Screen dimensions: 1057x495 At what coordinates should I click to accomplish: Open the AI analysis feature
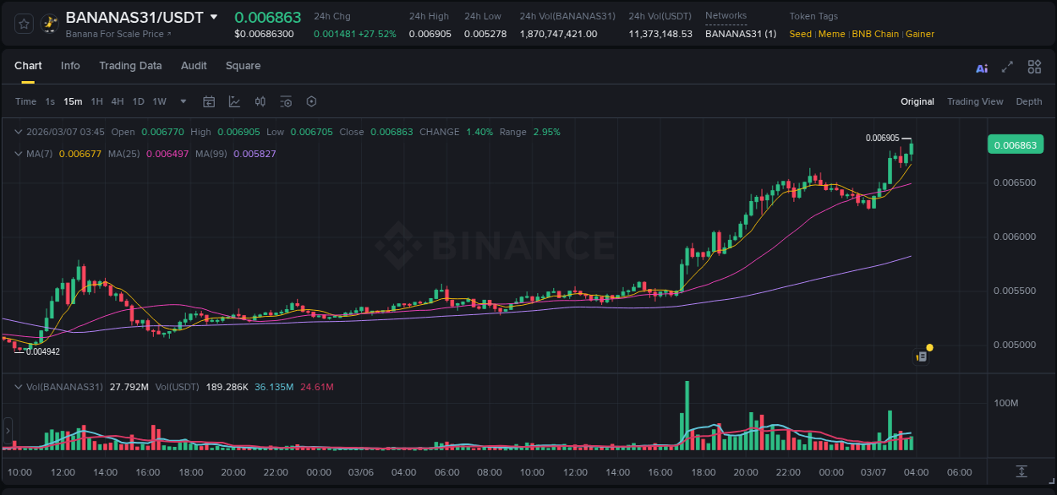[x=981, y=67]
